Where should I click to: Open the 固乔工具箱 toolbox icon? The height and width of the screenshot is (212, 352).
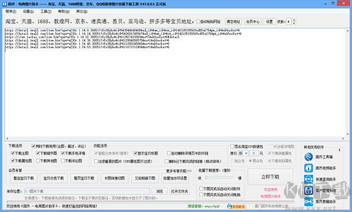[x=309, y=157]
